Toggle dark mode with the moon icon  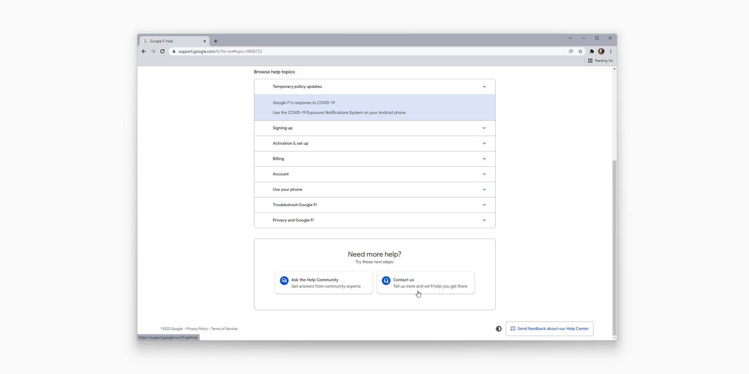498,328
